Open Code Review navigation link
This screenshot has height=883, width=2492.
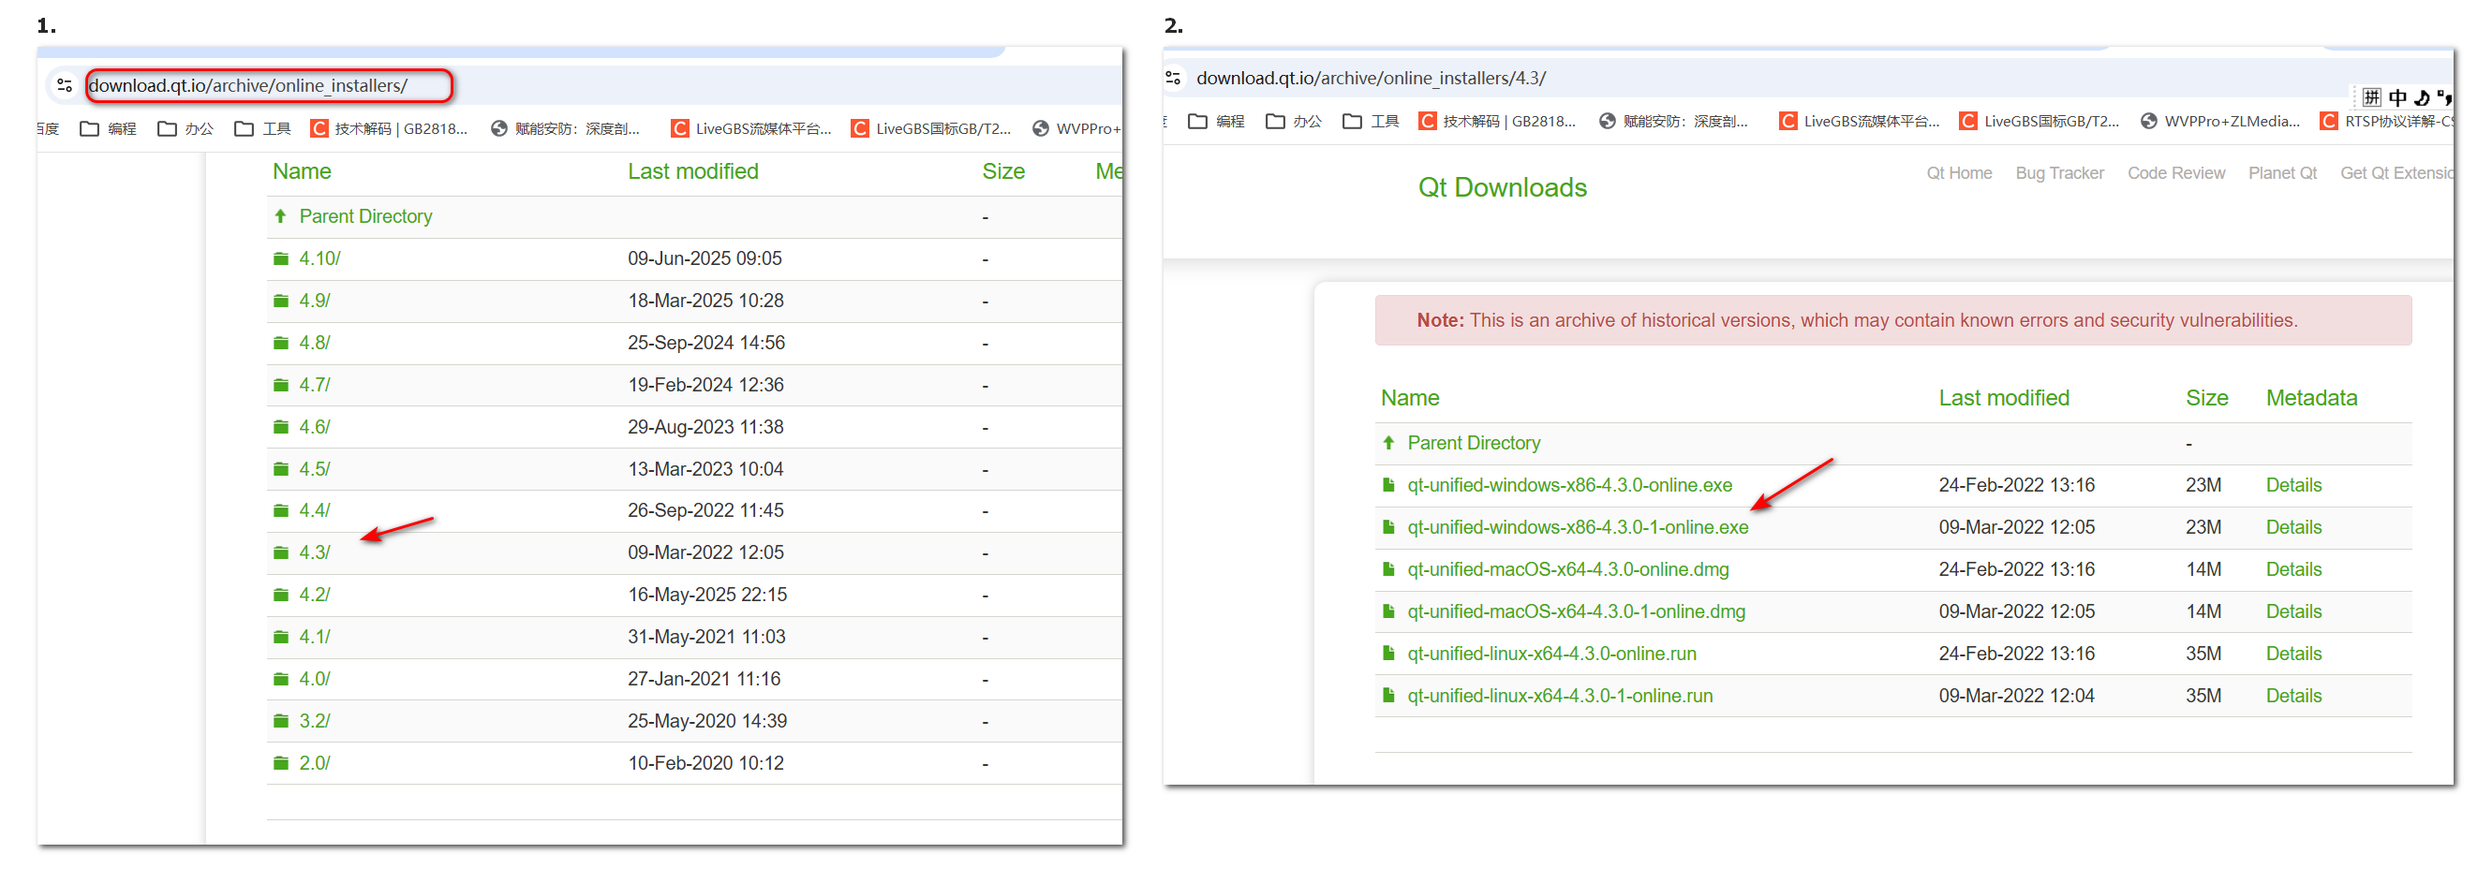coord(2175,173)
